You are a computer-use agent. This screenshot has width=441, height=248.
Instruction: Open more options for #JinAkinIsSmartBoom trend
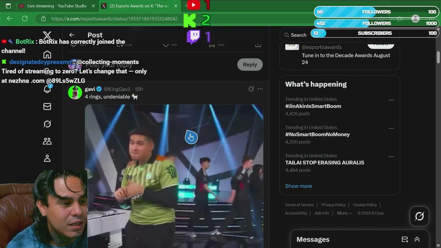coord(391,100)
